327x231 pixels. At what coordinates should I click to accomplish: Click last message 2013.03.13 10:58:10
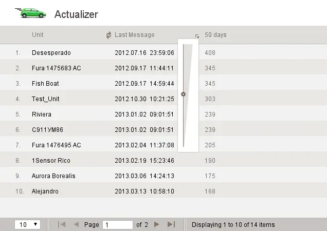[x=144, y=191]
